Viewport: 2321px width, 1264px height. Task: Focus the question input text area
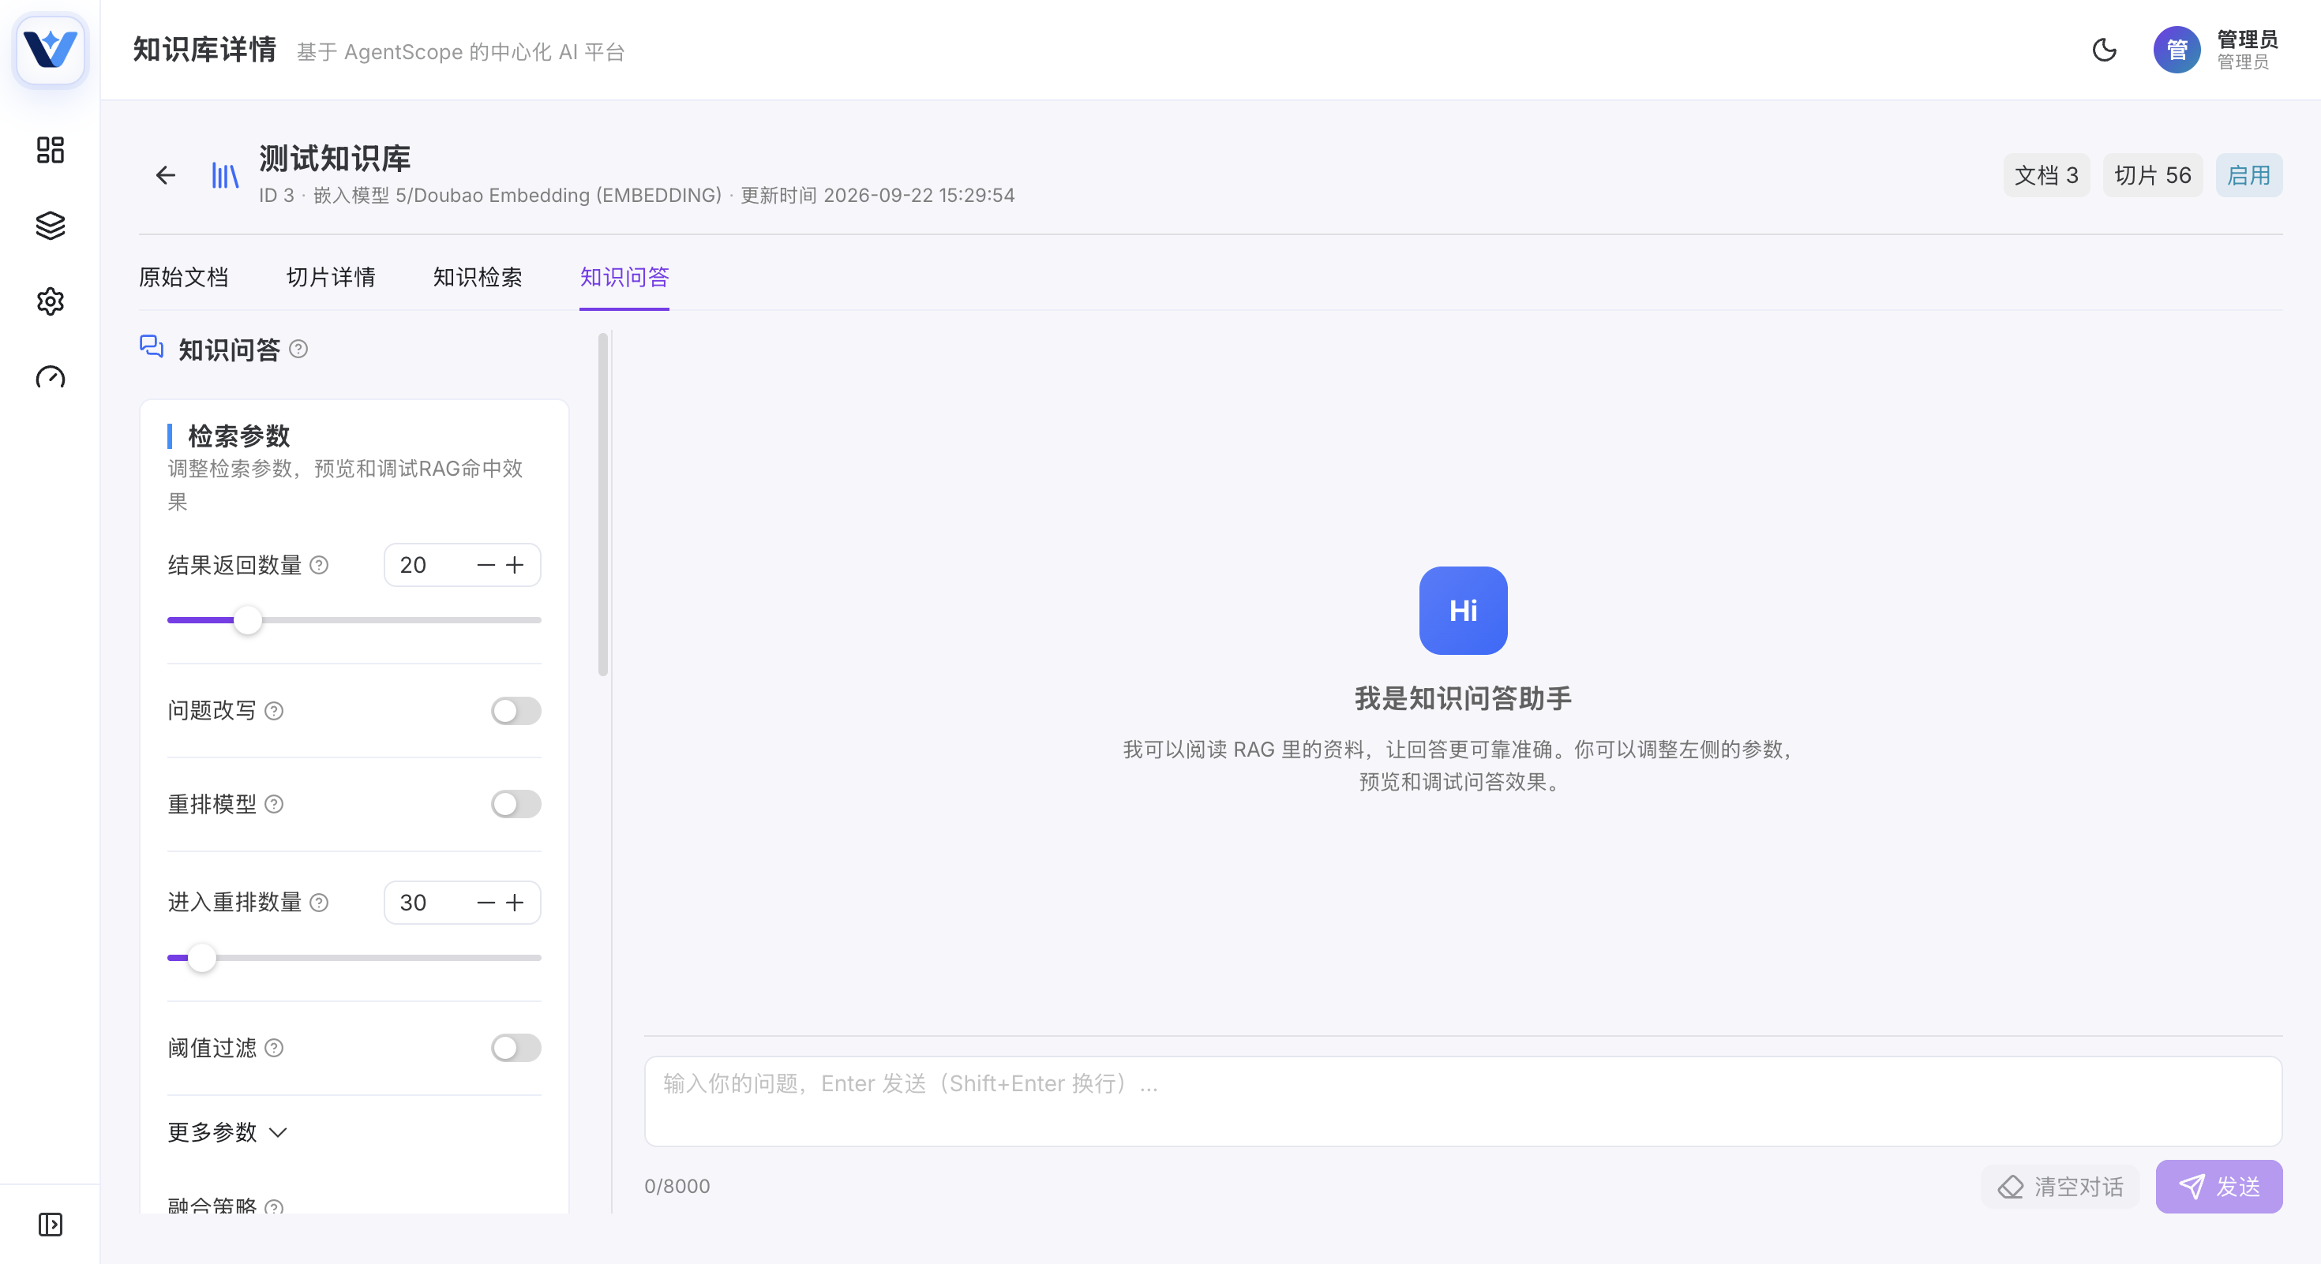(x=1463, y=1101)
